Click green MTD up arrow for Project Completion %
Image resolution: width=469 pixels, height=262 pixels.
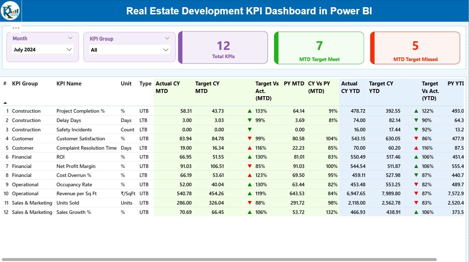tap(250, 111)
